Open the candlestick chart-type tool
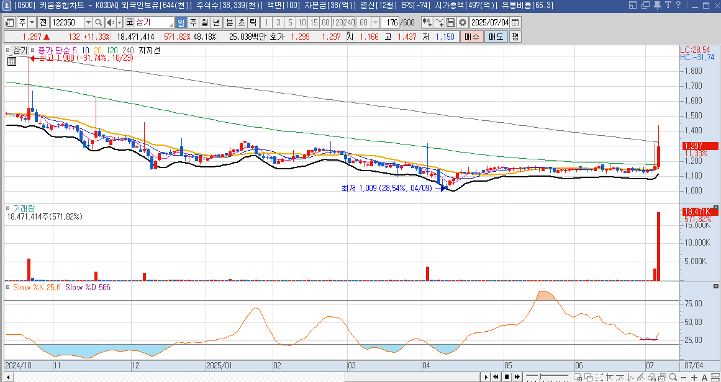The image size is (721, 382). (427, 22)
